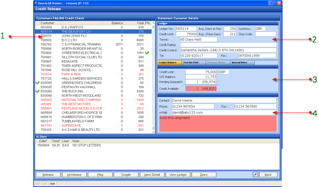Click the Credit Control field with Samantha Sellers
The image size is (319, 187).
coord(228,50)
